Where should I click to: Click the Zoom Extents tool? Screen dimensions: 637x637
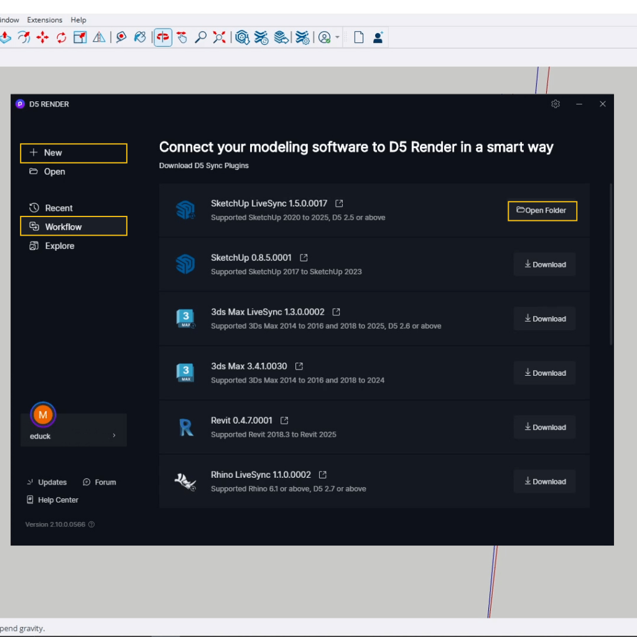pos(219,38)
